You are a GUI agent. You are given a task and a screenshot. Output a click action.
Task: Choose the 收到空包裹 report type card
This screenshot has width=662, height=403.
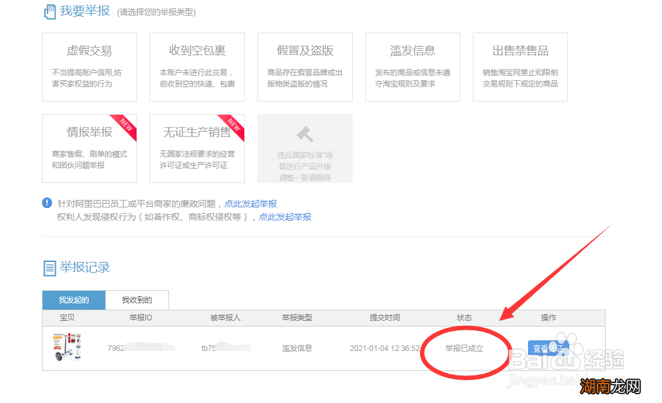pos(197,67)
